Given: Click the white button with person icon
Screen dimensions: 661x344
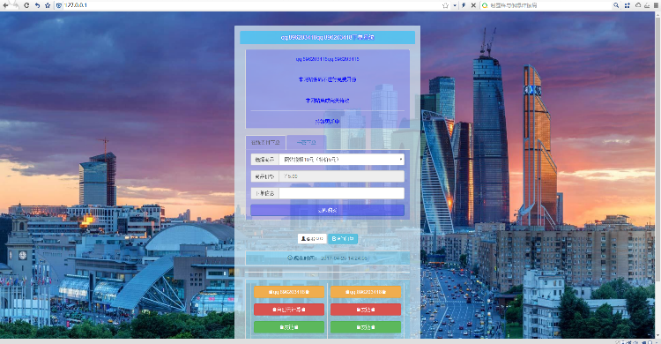Looking at the screenshot, I should click(x=312, y=239).
